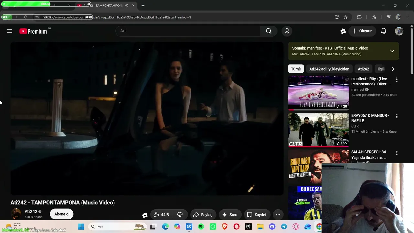
Task: Open YouTube notifications bell
Action: (x=384, y=31)
